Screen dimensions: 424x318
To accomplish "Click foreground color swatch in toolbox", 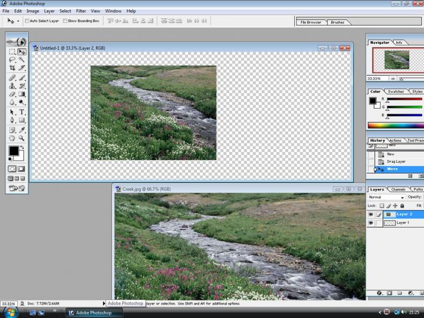I will click(x=13, y=151).
